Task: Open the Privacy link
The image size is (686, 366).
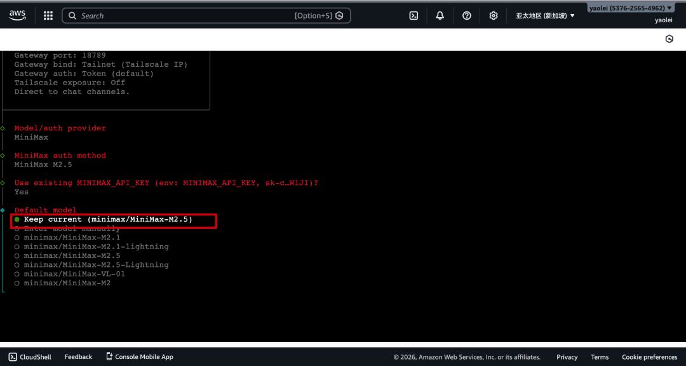Action: tap(567, 357)
